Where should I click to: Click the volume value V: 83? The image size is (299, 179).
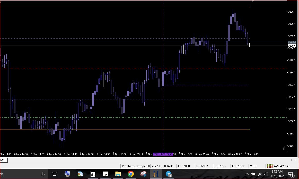coord(253,166)
